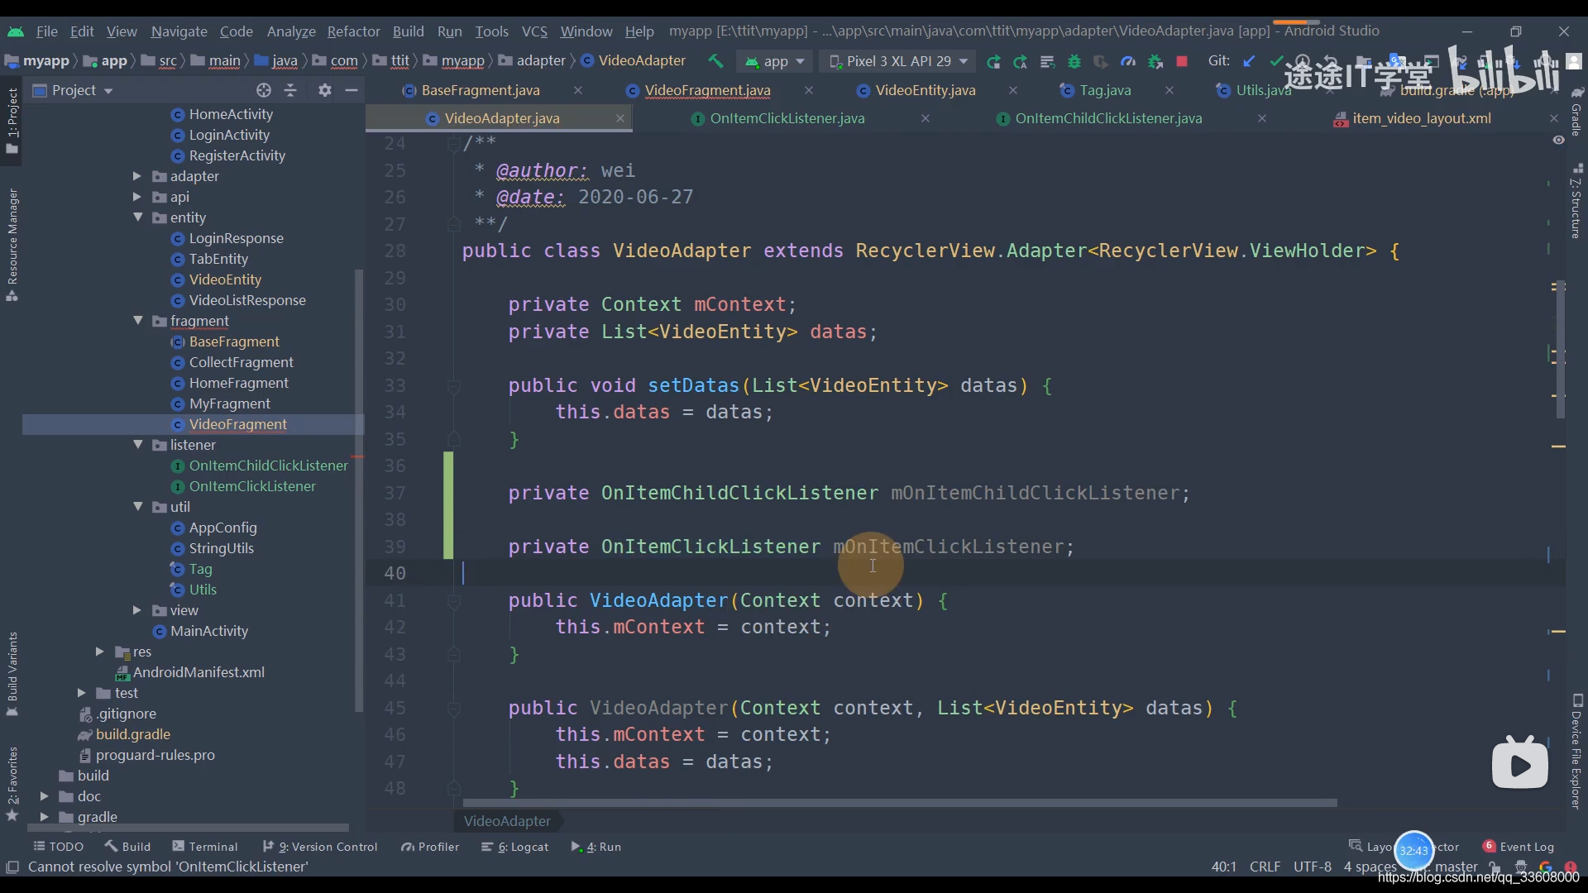Image resolution: width=1588 pixels, height=893 pixels.
Task: Collapse the listener folder
Action: point(137,445)
